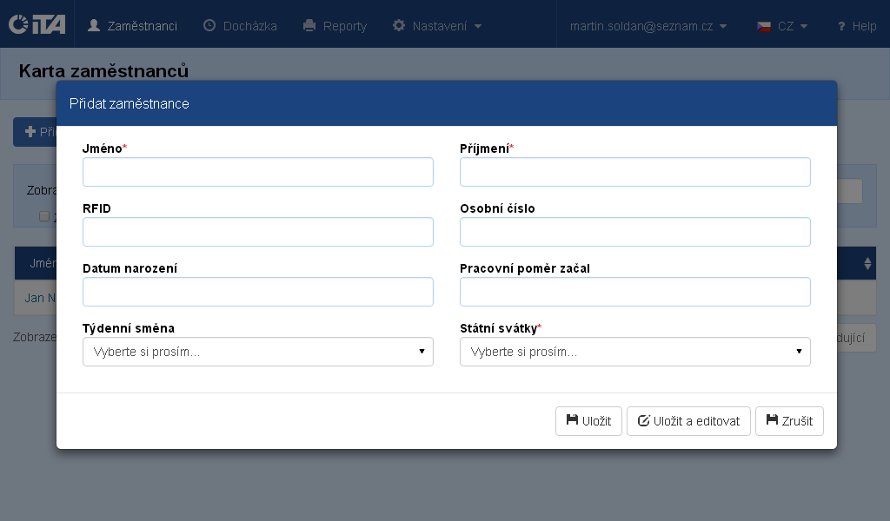Screen dimensions: 890x521
Task: Click the Uložit button
Action: click(588, 421)
